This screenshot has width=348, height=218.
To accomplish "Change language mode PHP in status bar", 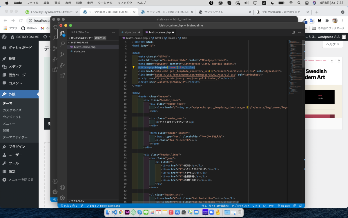I will tap(272, 206).
